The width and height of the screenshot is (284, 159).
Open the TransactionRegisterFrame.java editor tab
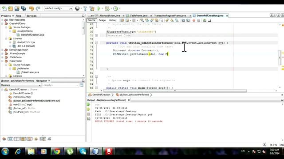(x=170, y=16)
